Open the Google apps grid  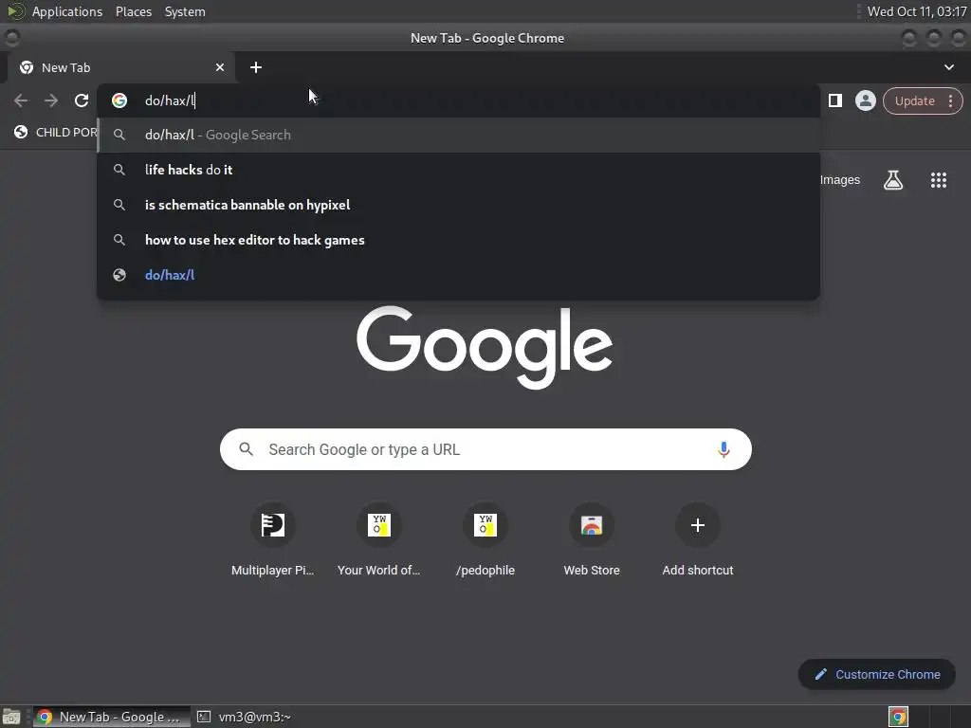939,180
